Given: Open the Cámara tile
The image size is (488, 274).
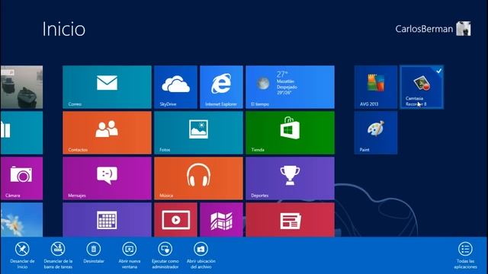Looking at the screenshot, I should point(21,178).
